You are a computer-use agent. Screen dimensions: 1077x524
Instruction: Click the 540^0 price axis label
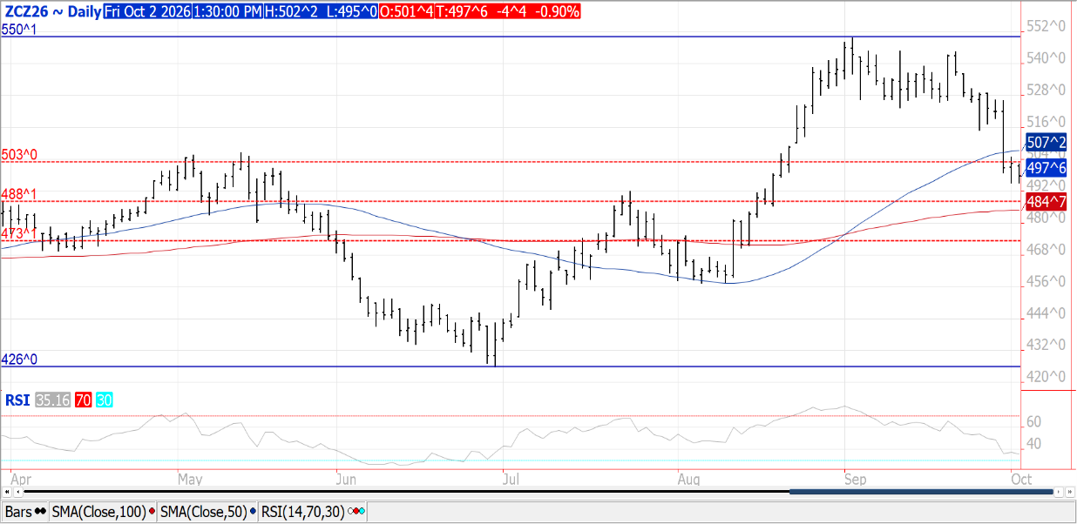coord(1047,58)
